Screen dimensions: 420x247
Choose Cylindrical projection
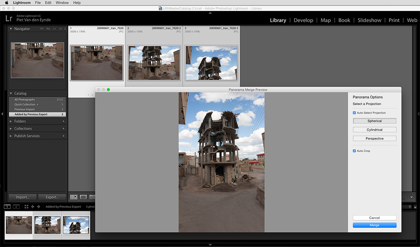click(x=374, y=130)
